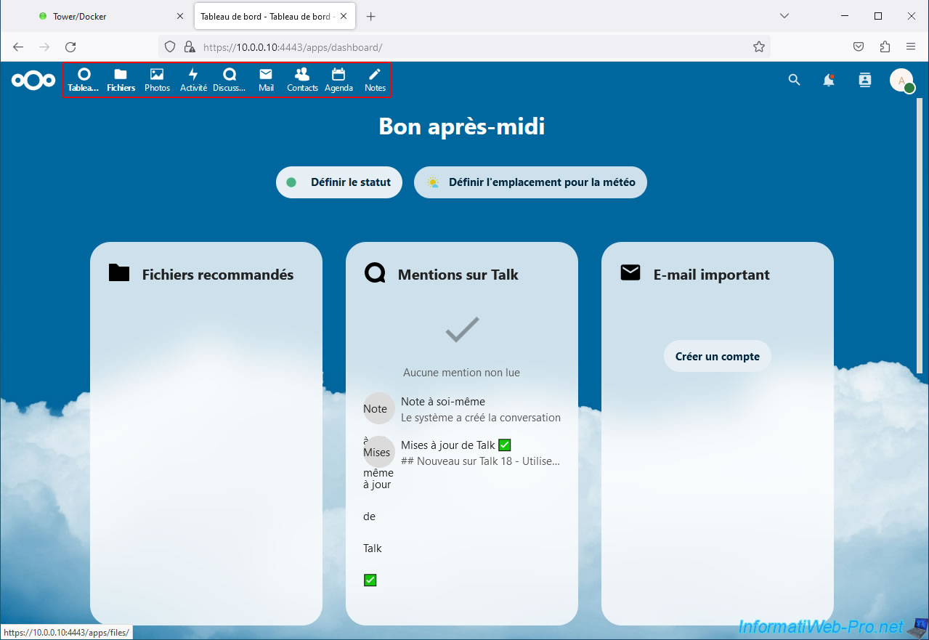
Task: Open the search magnifier in header
Action: tap(794, 80)
